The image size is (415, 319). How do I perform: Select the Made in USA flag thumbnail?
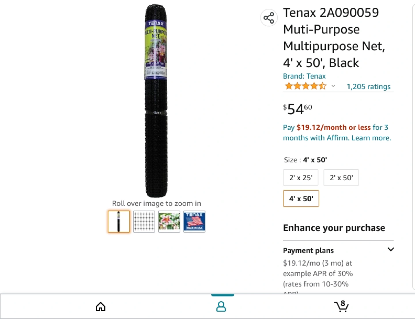194,221
